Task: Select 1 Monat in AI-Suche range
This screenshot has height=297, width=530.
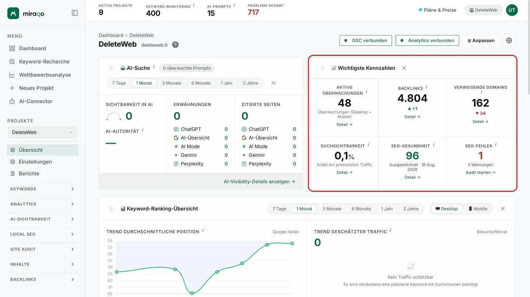Action: coord(144,83)
